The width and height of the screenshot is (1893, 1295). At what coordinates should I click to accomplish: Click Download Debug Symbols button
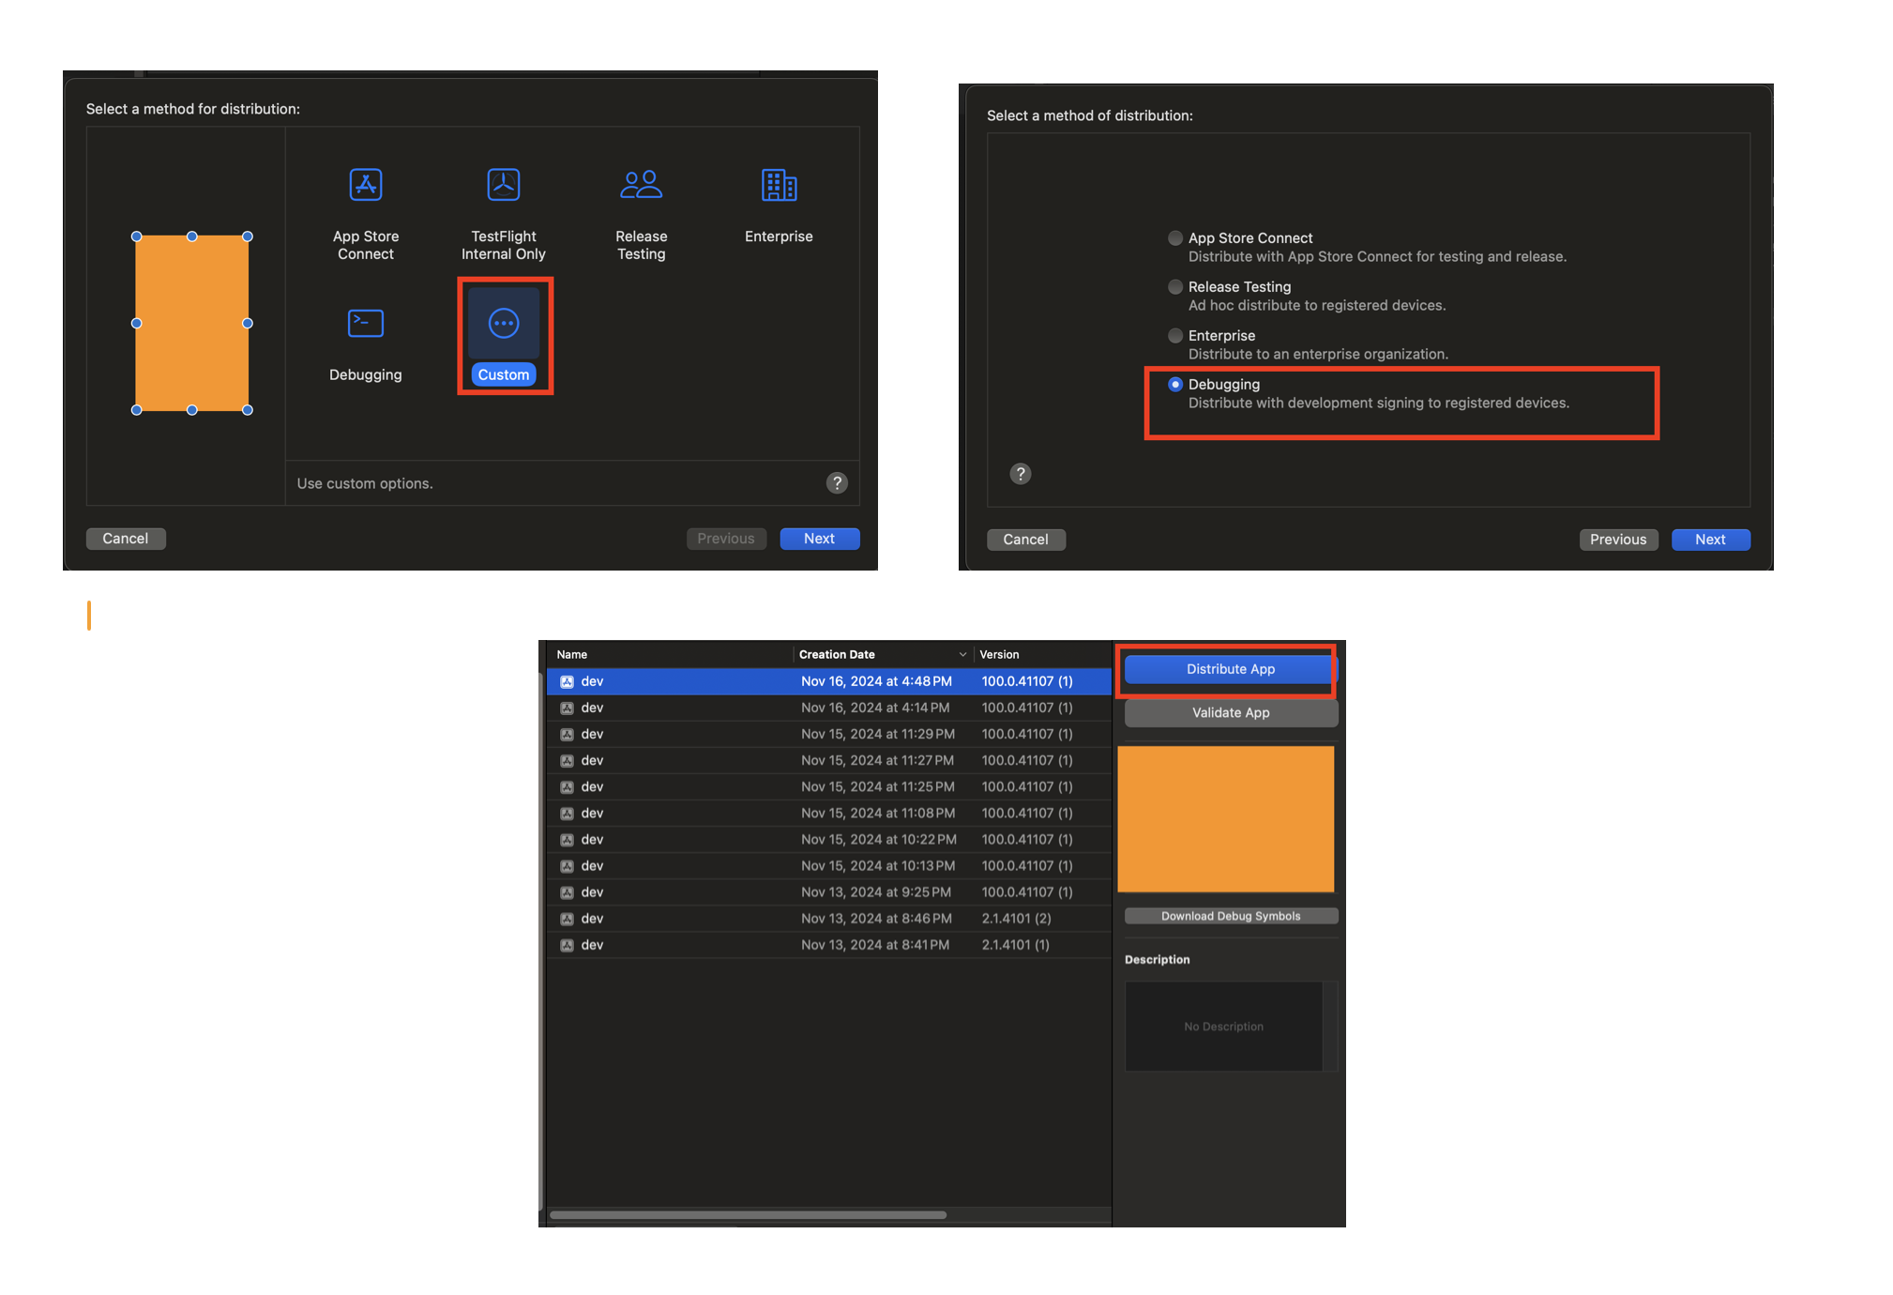tap(1230, 916)
